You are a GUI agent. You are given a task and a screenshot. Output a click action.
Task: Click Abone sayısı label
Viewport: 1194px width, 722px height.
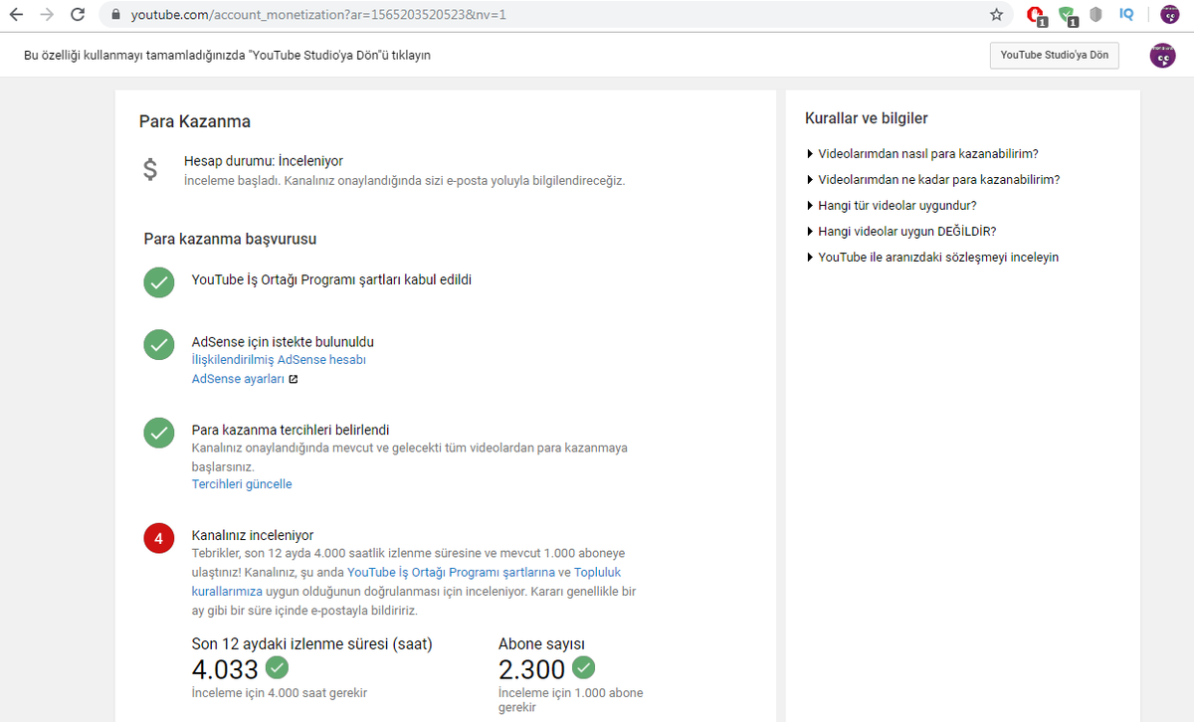tap(541, 644)
